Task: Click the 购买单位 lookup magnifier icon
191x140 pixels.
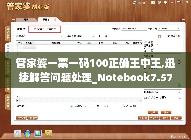Action: click(x=62, y=36)
